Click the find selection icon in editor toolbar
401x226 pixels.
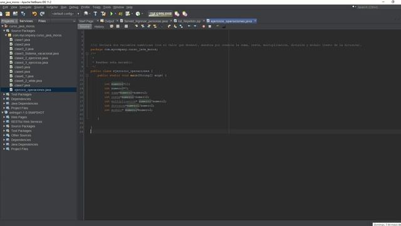137,26
